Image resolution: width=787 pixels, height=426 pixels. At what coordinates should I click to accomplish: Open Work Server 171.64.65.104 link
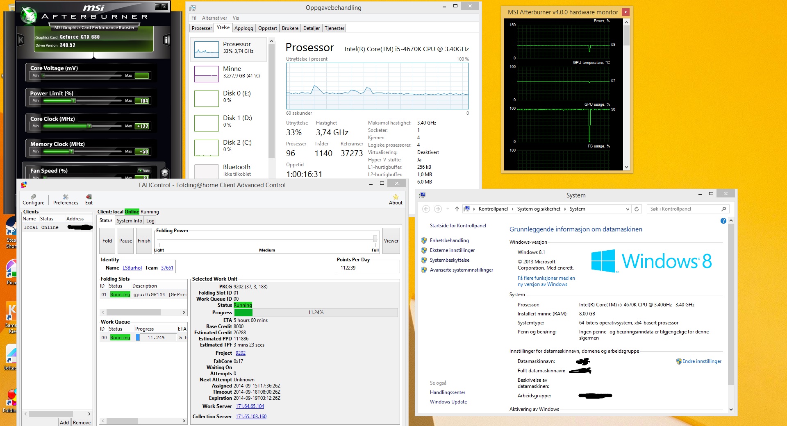(x=250, y=406)
